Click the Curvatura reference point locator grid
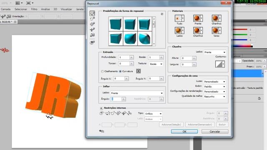The width and height of the screenshot is (267, 150). [139, 71]
